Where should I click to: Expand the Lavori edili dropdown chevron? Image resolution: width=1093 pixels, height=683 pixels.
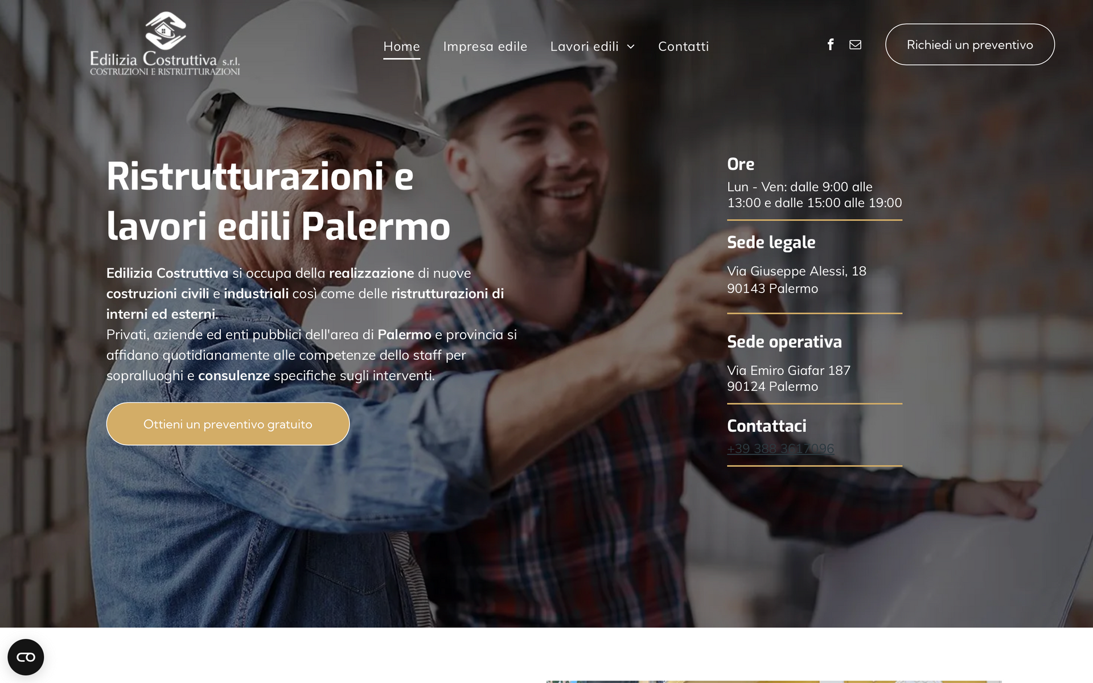(631, 47)
